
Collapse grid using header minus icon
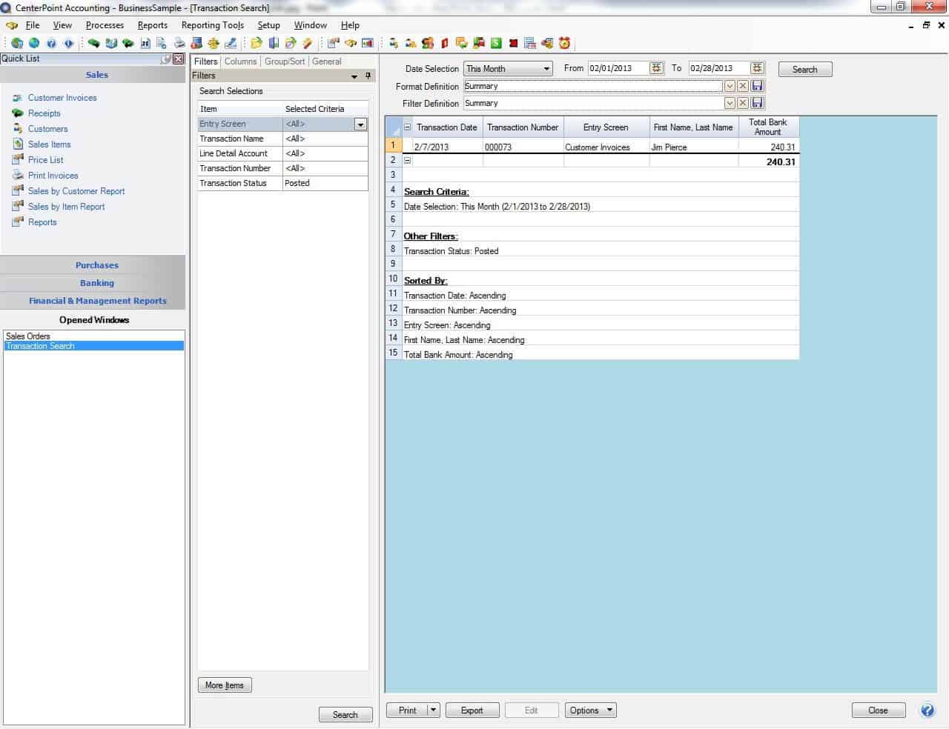pos(407,127)
